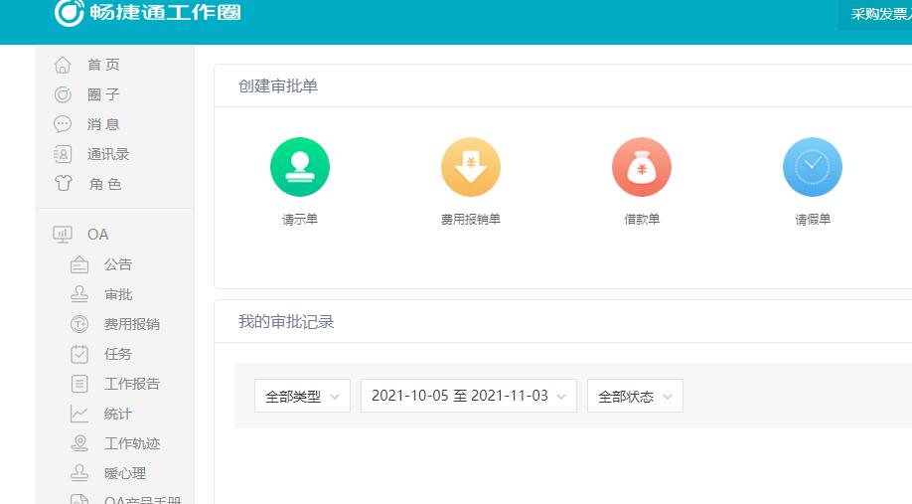
Task: Open 消息 in sidebar menu
Action: (103, 124)
